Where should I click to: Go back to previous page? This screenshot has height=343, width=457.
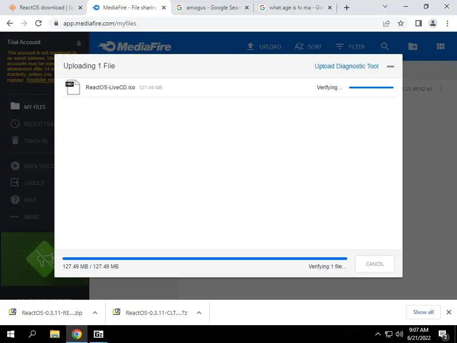pyautogui.click(x=10, y=23)
